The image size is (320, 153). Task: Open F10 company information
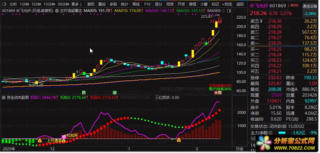pyautogui.click(x=147, y=4)
